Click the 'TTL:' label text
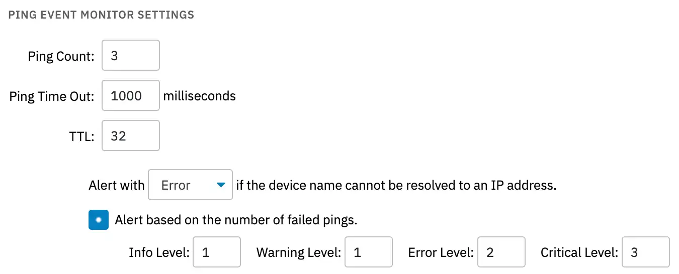Screen dimensions: 679x274 pos(82,136)
